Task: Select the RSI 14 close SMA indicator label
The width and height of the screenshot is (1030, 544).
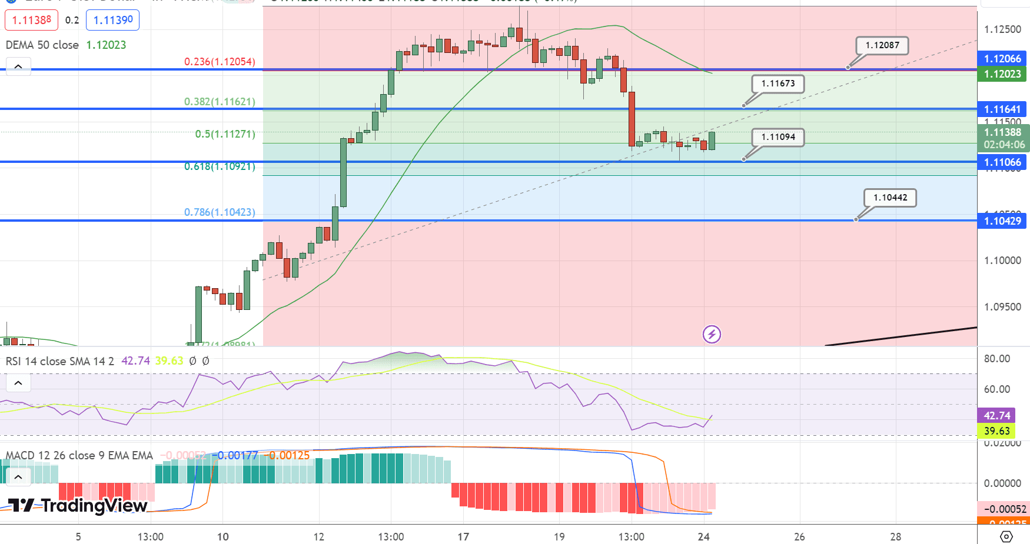Action: point(60,361)
